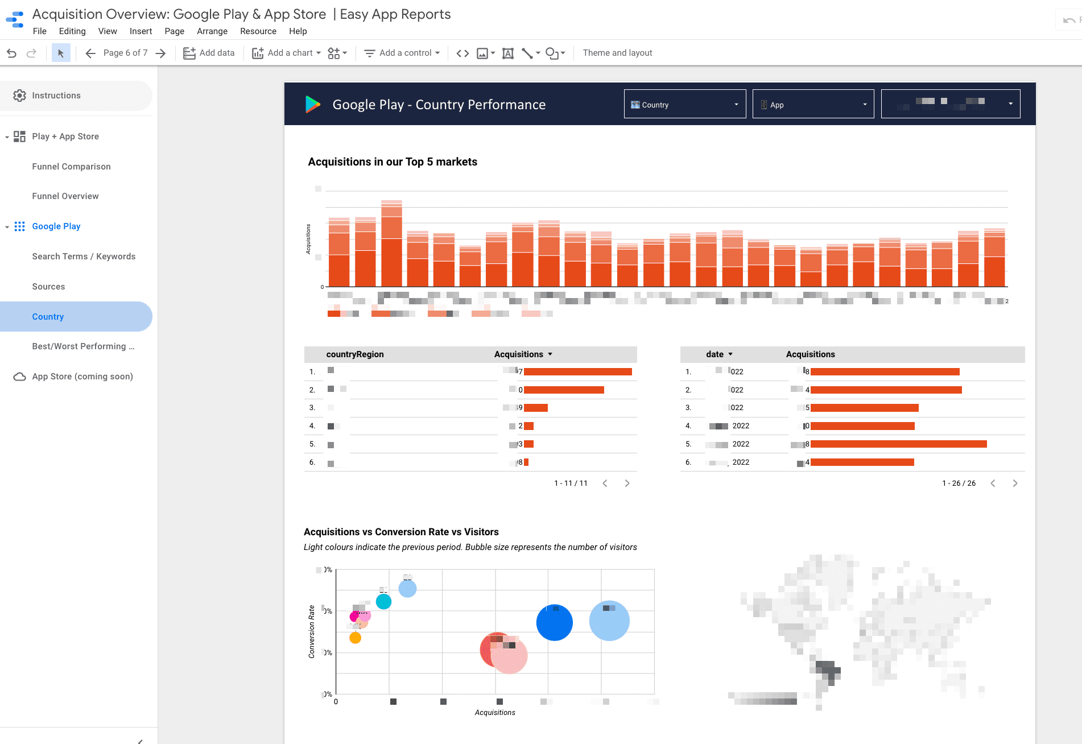Screen dimensions: 1082x744
Task: Select the text box tool
Action: (x=508, y=53)
